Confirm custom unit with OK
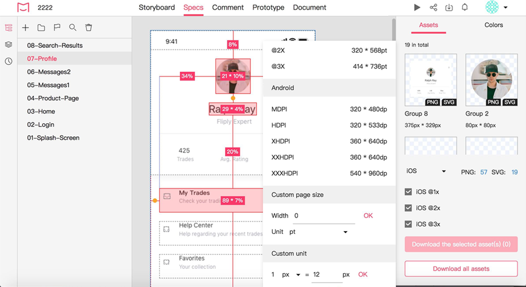This screenshot has height=287, width=526. coord(363,274)
